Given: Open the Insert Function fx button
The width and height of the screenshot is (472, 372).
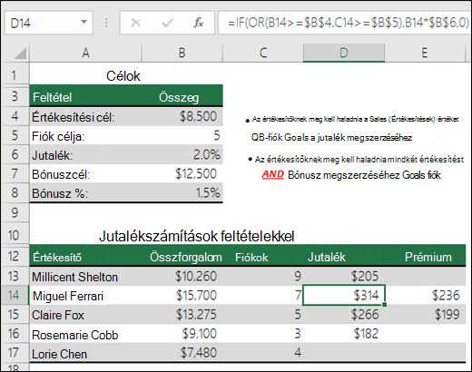Looking at the screenshot, I should 199,23.
